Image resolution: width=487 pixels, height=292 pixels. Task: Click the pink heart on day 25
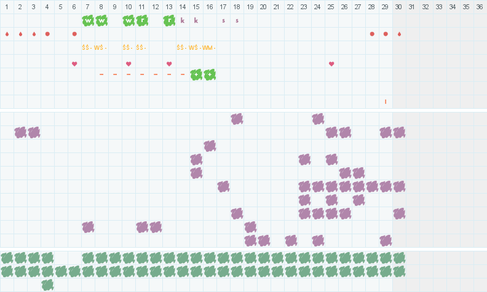click(331, 64)
